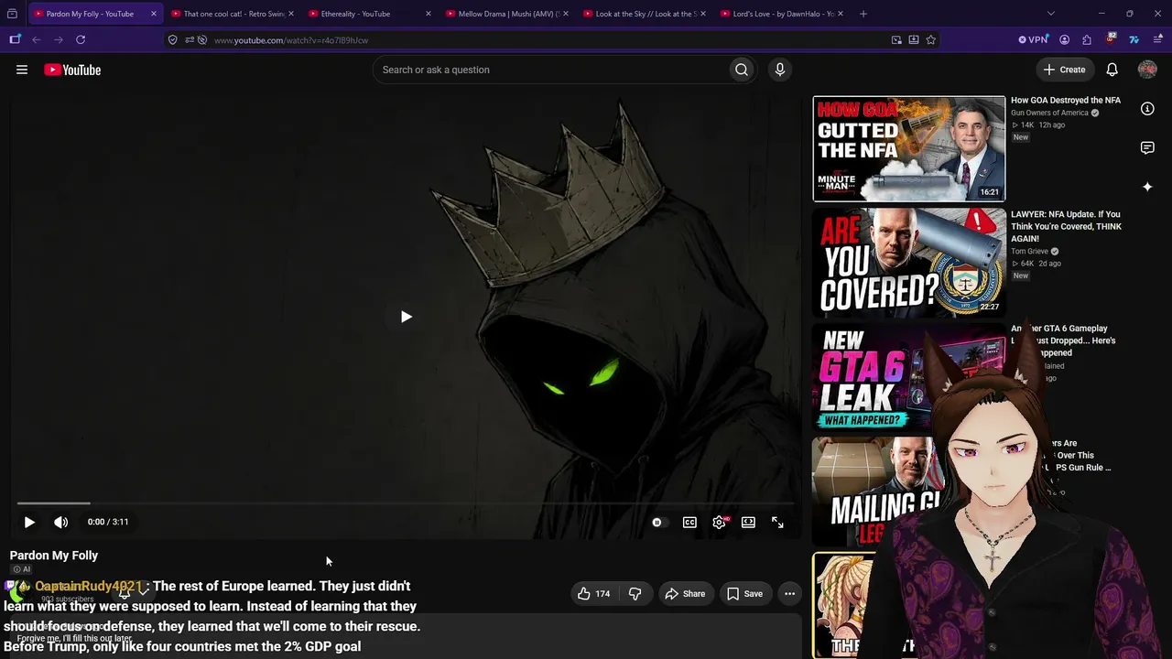The width and height of the screenshot is (1172, 659).
Task: Open the account avatar menu
Action: [1147, 70]
